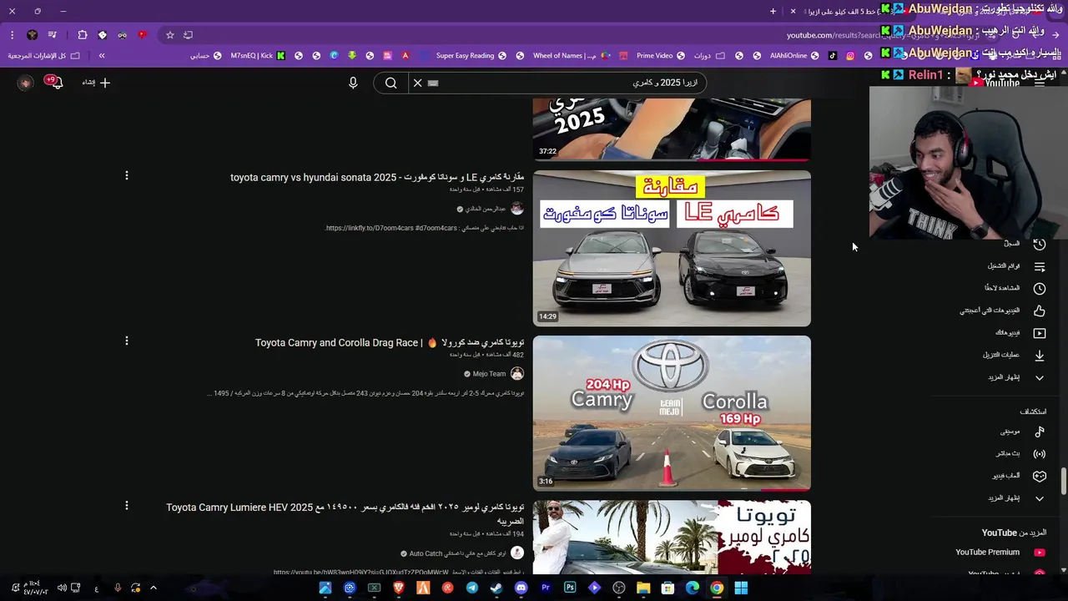Open YouTube Premium from the sidebar

1000,553
